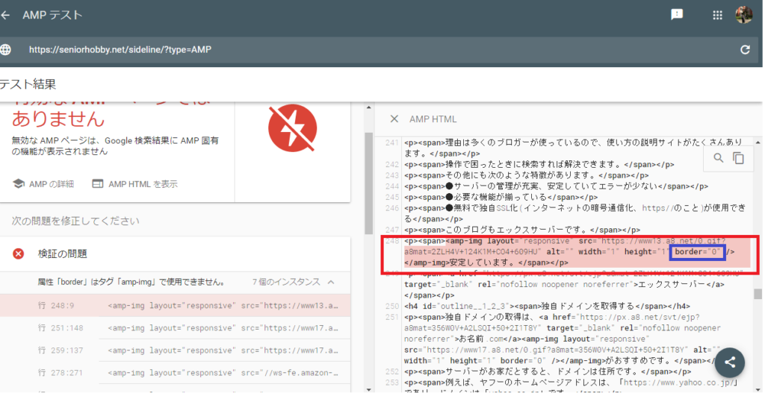Click the テスト結果 heading
765x393 pixels.
tap(28, 84)
